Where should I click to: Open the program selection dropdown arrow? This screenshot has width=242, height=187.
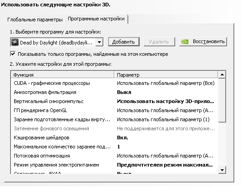[x=99, y=42]
